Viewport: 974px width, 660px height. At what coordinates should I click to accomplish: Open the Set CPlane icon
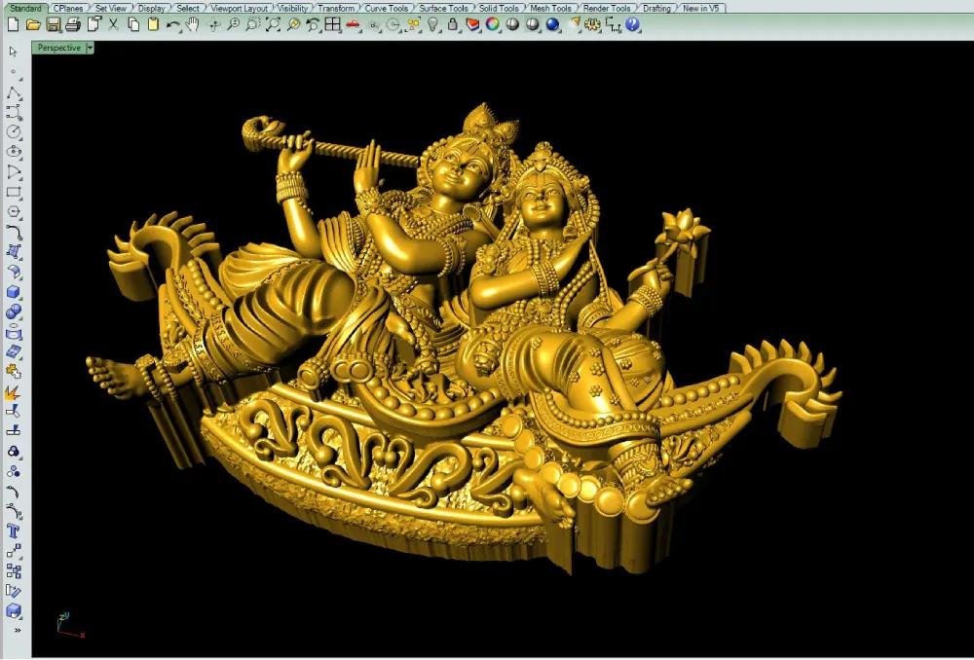pos(373,25)
